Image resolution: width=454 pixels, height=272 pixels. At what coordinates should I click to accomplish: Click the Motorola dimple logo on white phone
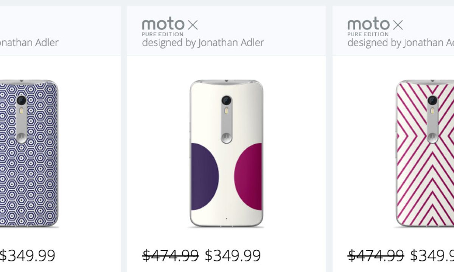[x=226, y=137]
